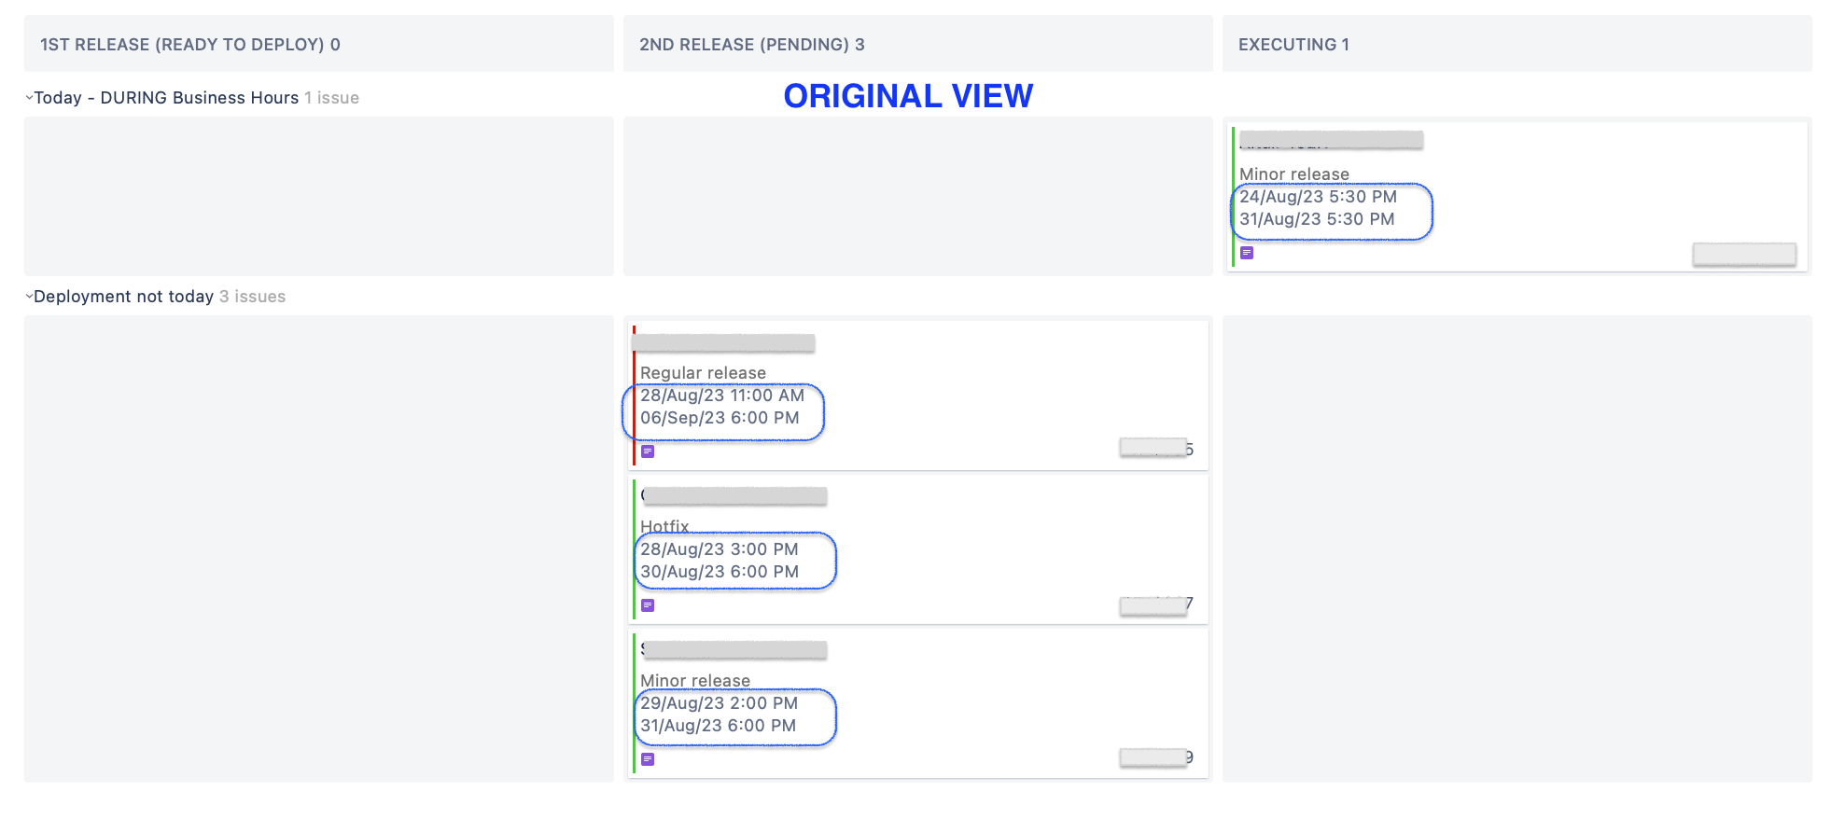Click the issue type icon on the Regular release card
This screenshot has width=1831, height=819.
point(650,451)
